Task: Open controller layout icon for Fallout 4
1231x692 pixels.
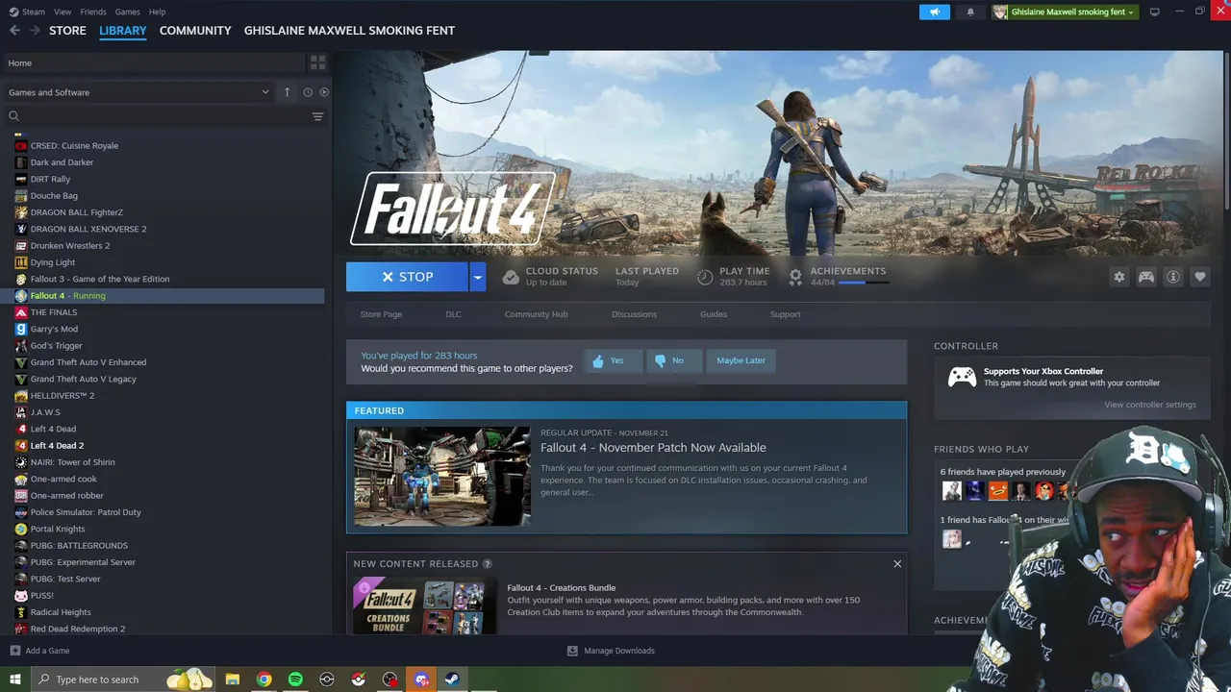Action: [1146, 277]
